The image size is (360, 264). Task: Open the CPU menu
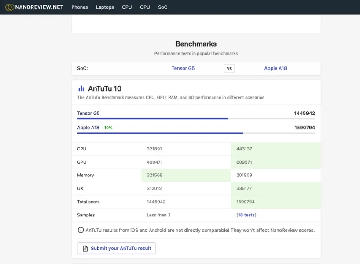(x=127, y=7)
